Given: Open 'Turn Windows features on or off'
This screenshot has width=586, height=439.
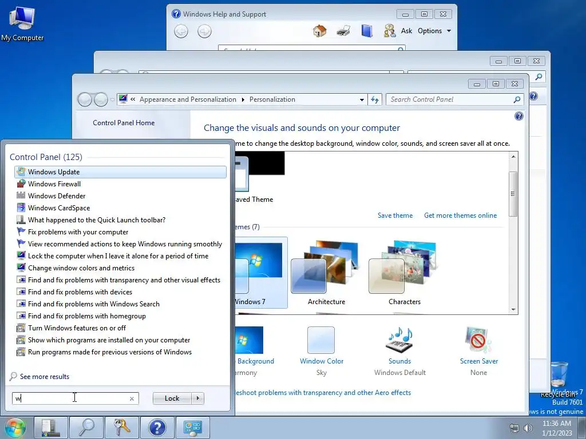Looking at the screenshot, I should click(120, 328).
